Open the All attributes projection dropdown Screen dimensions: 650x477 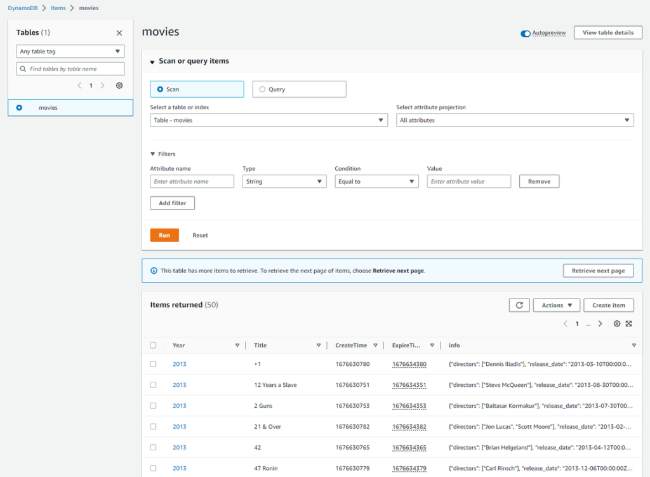[515, 120]
